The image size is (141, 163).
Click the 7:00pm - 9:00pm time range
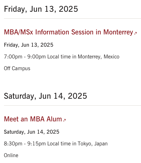(x=25, y=57)
